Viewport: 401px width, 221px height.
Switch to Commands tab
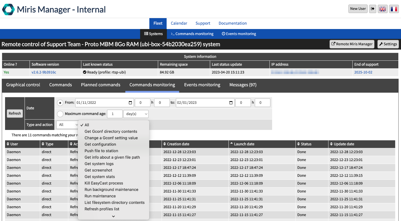tap(61, 85)
